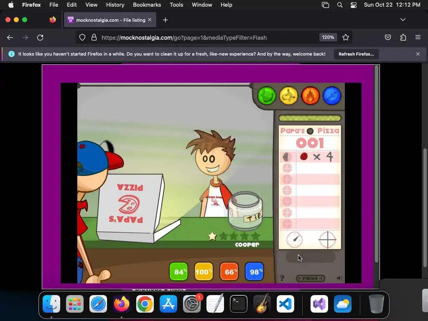The width and height of the screenshot is (428, 321).
Task: Open Trash from the Dock
Action: (377, 304)
